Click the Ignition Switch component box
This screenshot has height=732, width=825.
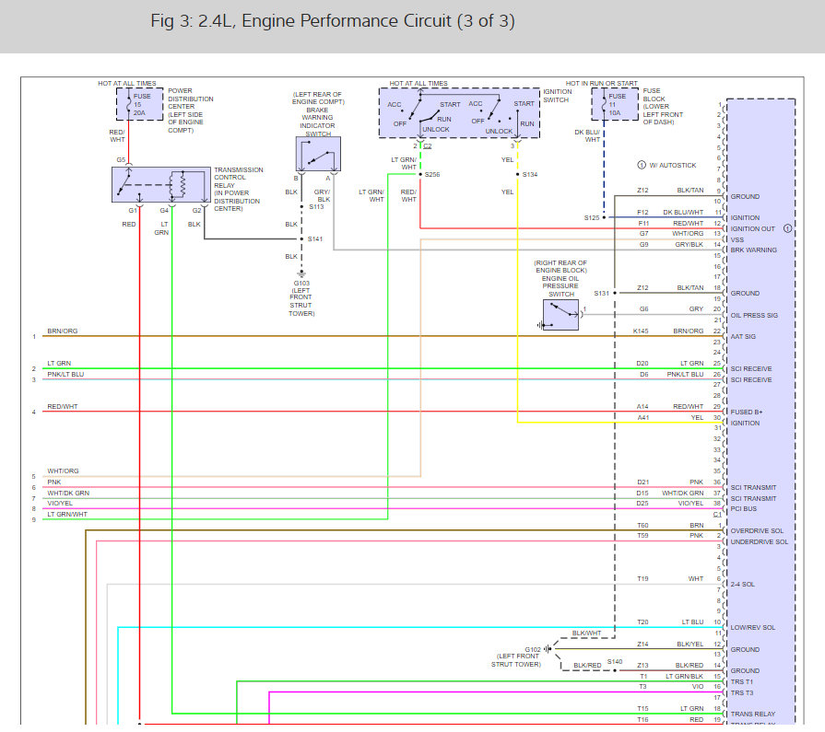click(x=459, y=113)
